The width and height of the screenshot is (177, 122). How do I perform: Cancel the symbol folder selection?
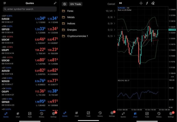pyautogui.click(x=111, y=4)
